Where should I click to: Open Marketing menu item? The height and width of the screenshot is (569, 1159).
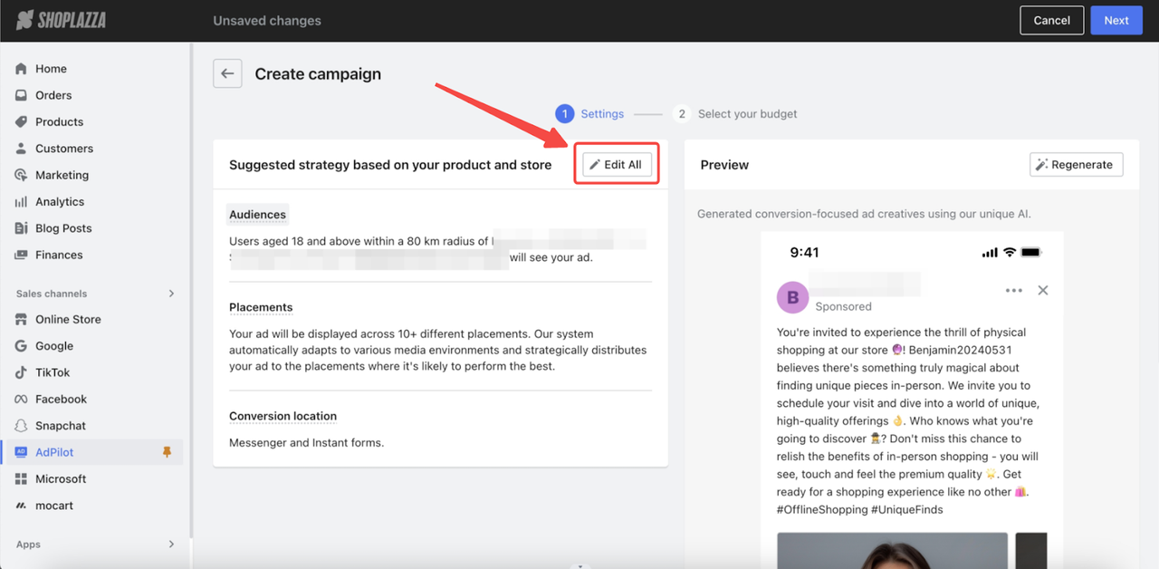point(62,175)
